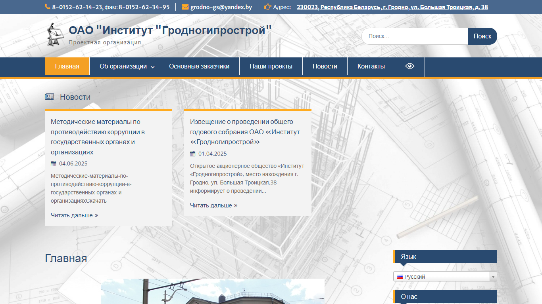Screen dimensions: 542x304
Task: Click the 01.04.2025 article date
Action: click(213, 154)
